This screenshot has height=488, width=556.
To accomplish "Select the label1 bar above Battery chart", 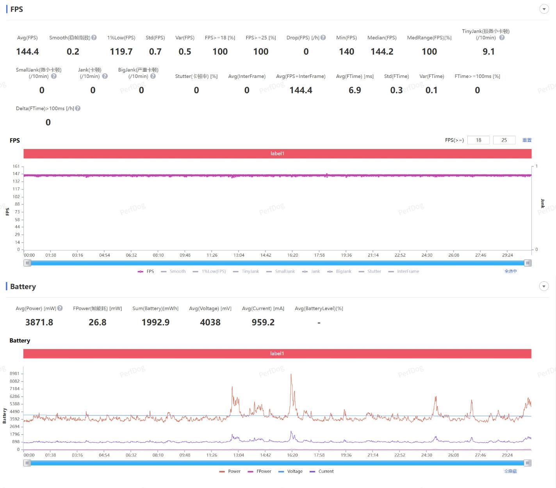I will (x=277, y=353).
